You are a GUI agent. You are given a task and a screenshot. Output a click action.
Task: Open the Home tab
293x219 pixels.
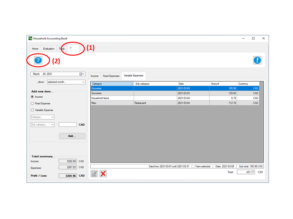(x=35, y=49)
